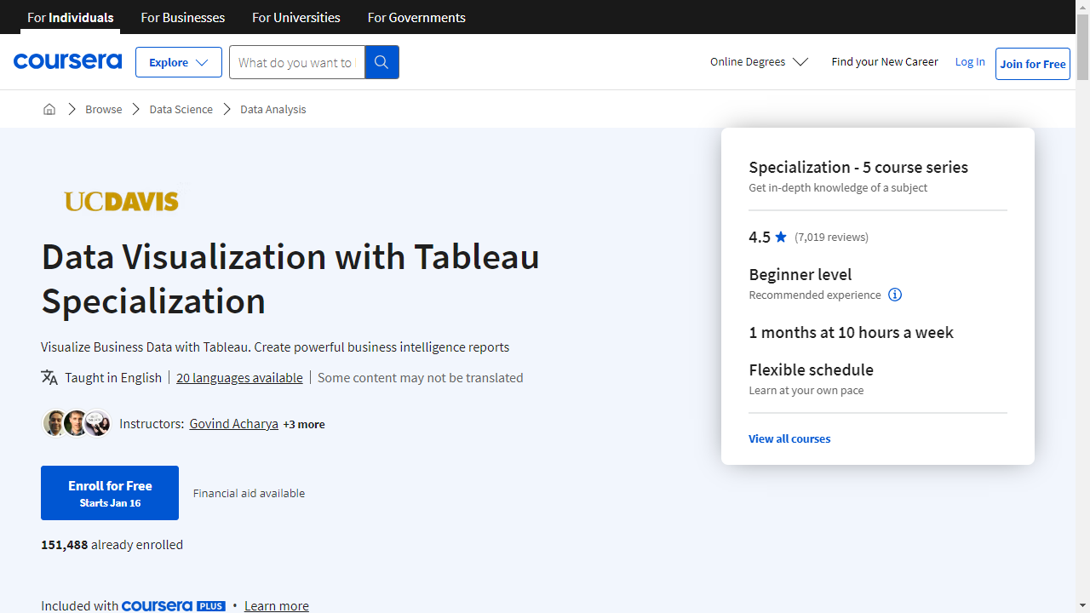Click the View all courses link
The image size is (1090, 613).
pyautogui.click(x=789, y=438)
